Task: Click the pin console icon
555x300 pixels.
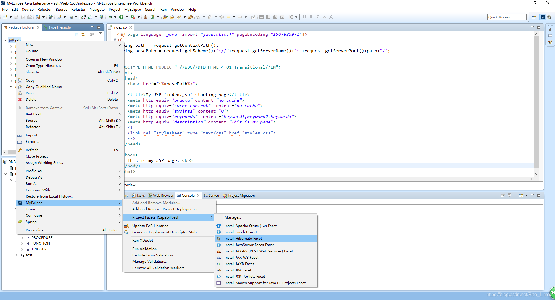Action: pos(503,196)
